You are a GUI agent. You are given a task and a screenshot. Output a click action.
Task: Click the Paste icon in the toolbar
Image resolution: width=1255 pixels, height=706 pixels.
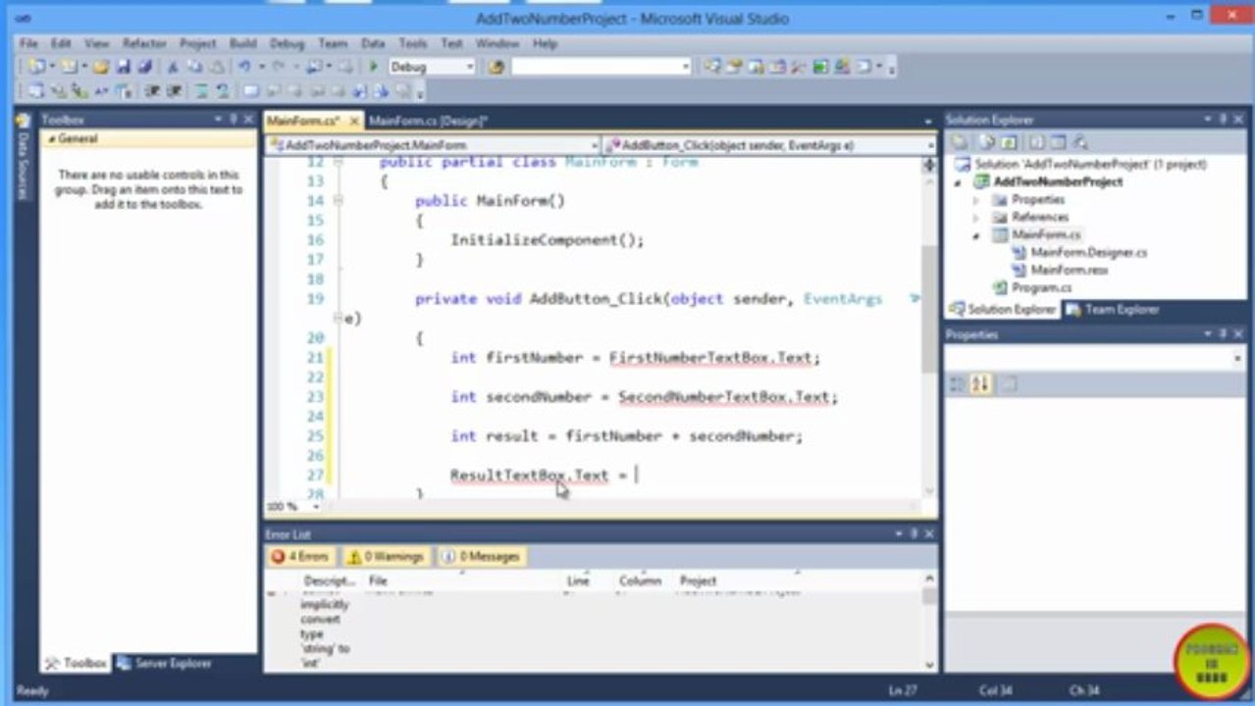[x=216, y=67]
